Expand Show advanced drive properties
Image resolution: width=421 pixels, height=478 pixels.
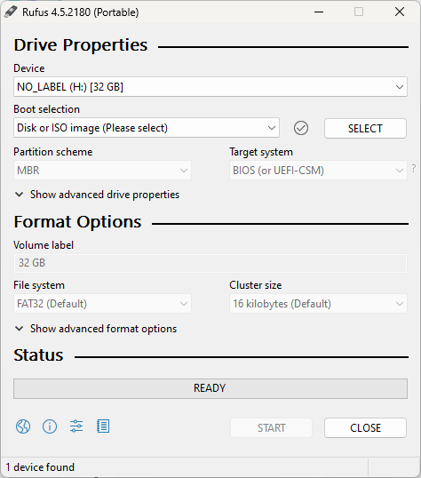coord(97,195)
